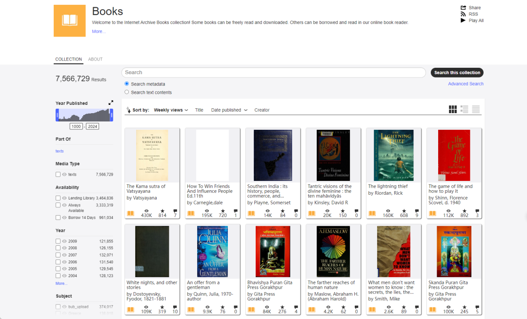The width and height of the screenshot is (527, 319).
Task: Select the Search metadata radio button
Action: [x=127, y=83]
